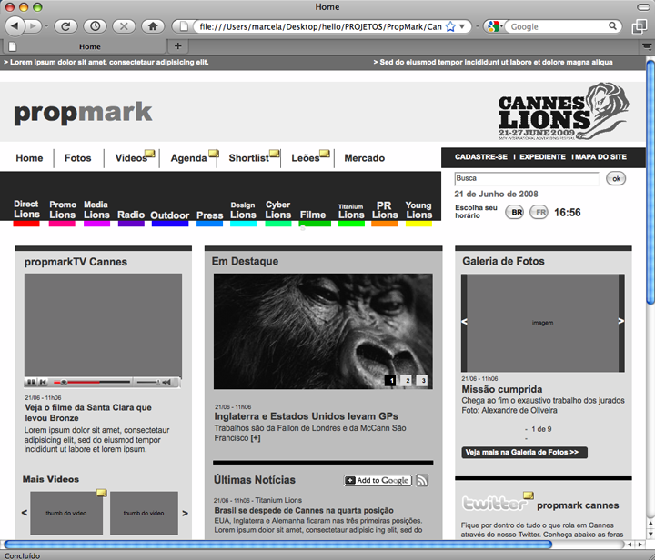Click the Add to Google button
The width and height of the screenshot is (655, 560).
[x=378, y=480]
